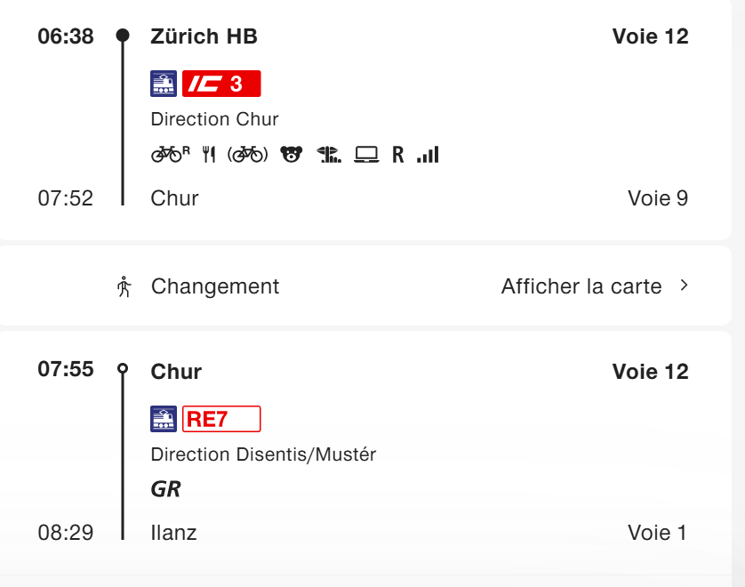Click the blue train icon beside RE7
Image resolution: width=745 pixels, height=587 pixels.
[164, 419]
